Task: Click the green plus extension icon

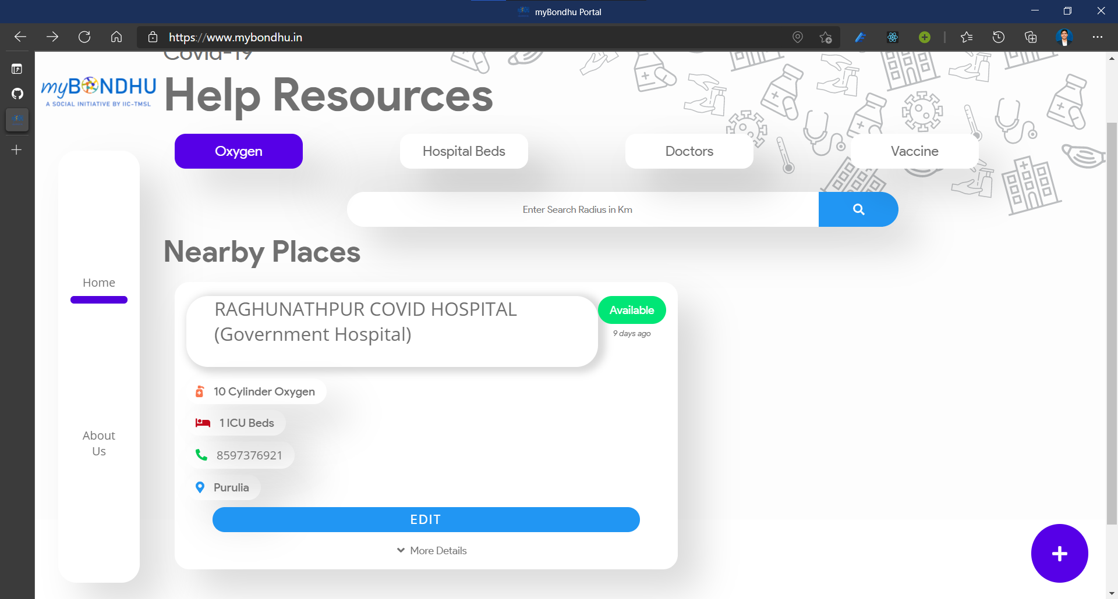Action: pyautogui.click(x=925, y=37)
